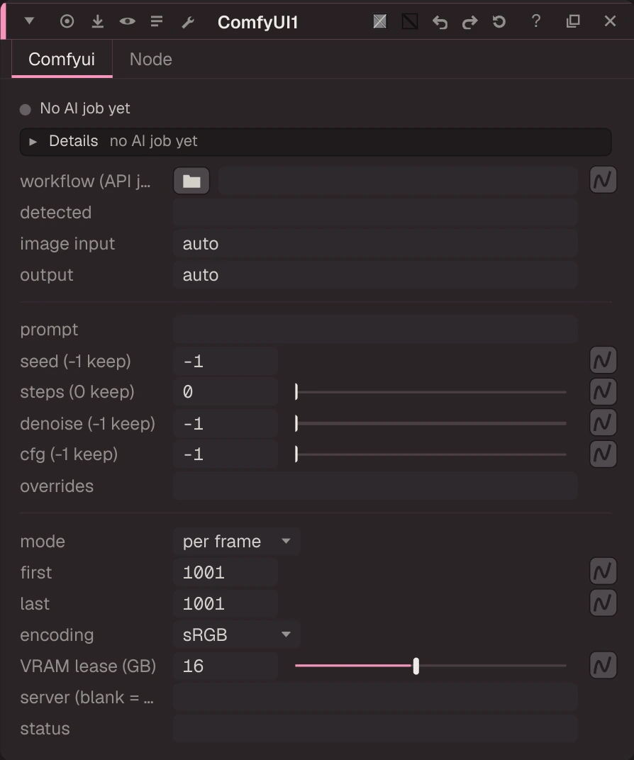
Task: Click the "No AI job yet" status text
Action: pos(85,108)
